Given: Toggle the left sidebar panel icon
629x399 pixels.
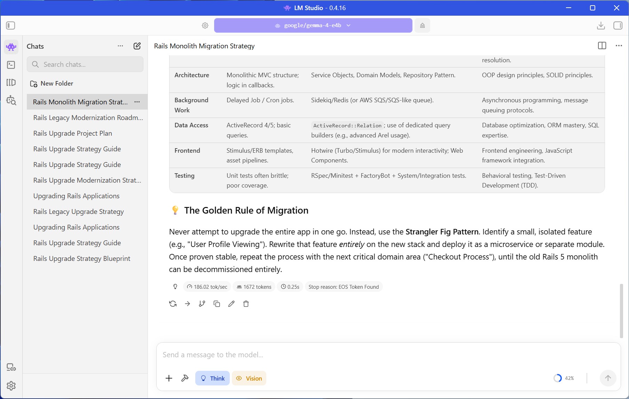Looking at the screenshot, I should pyautogui.click(x=11, y=25).
